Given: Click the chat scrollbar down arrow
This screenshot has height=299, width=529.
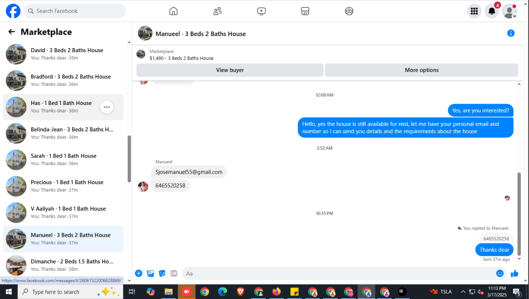Looking at the screenshot, I should [519, 259].
